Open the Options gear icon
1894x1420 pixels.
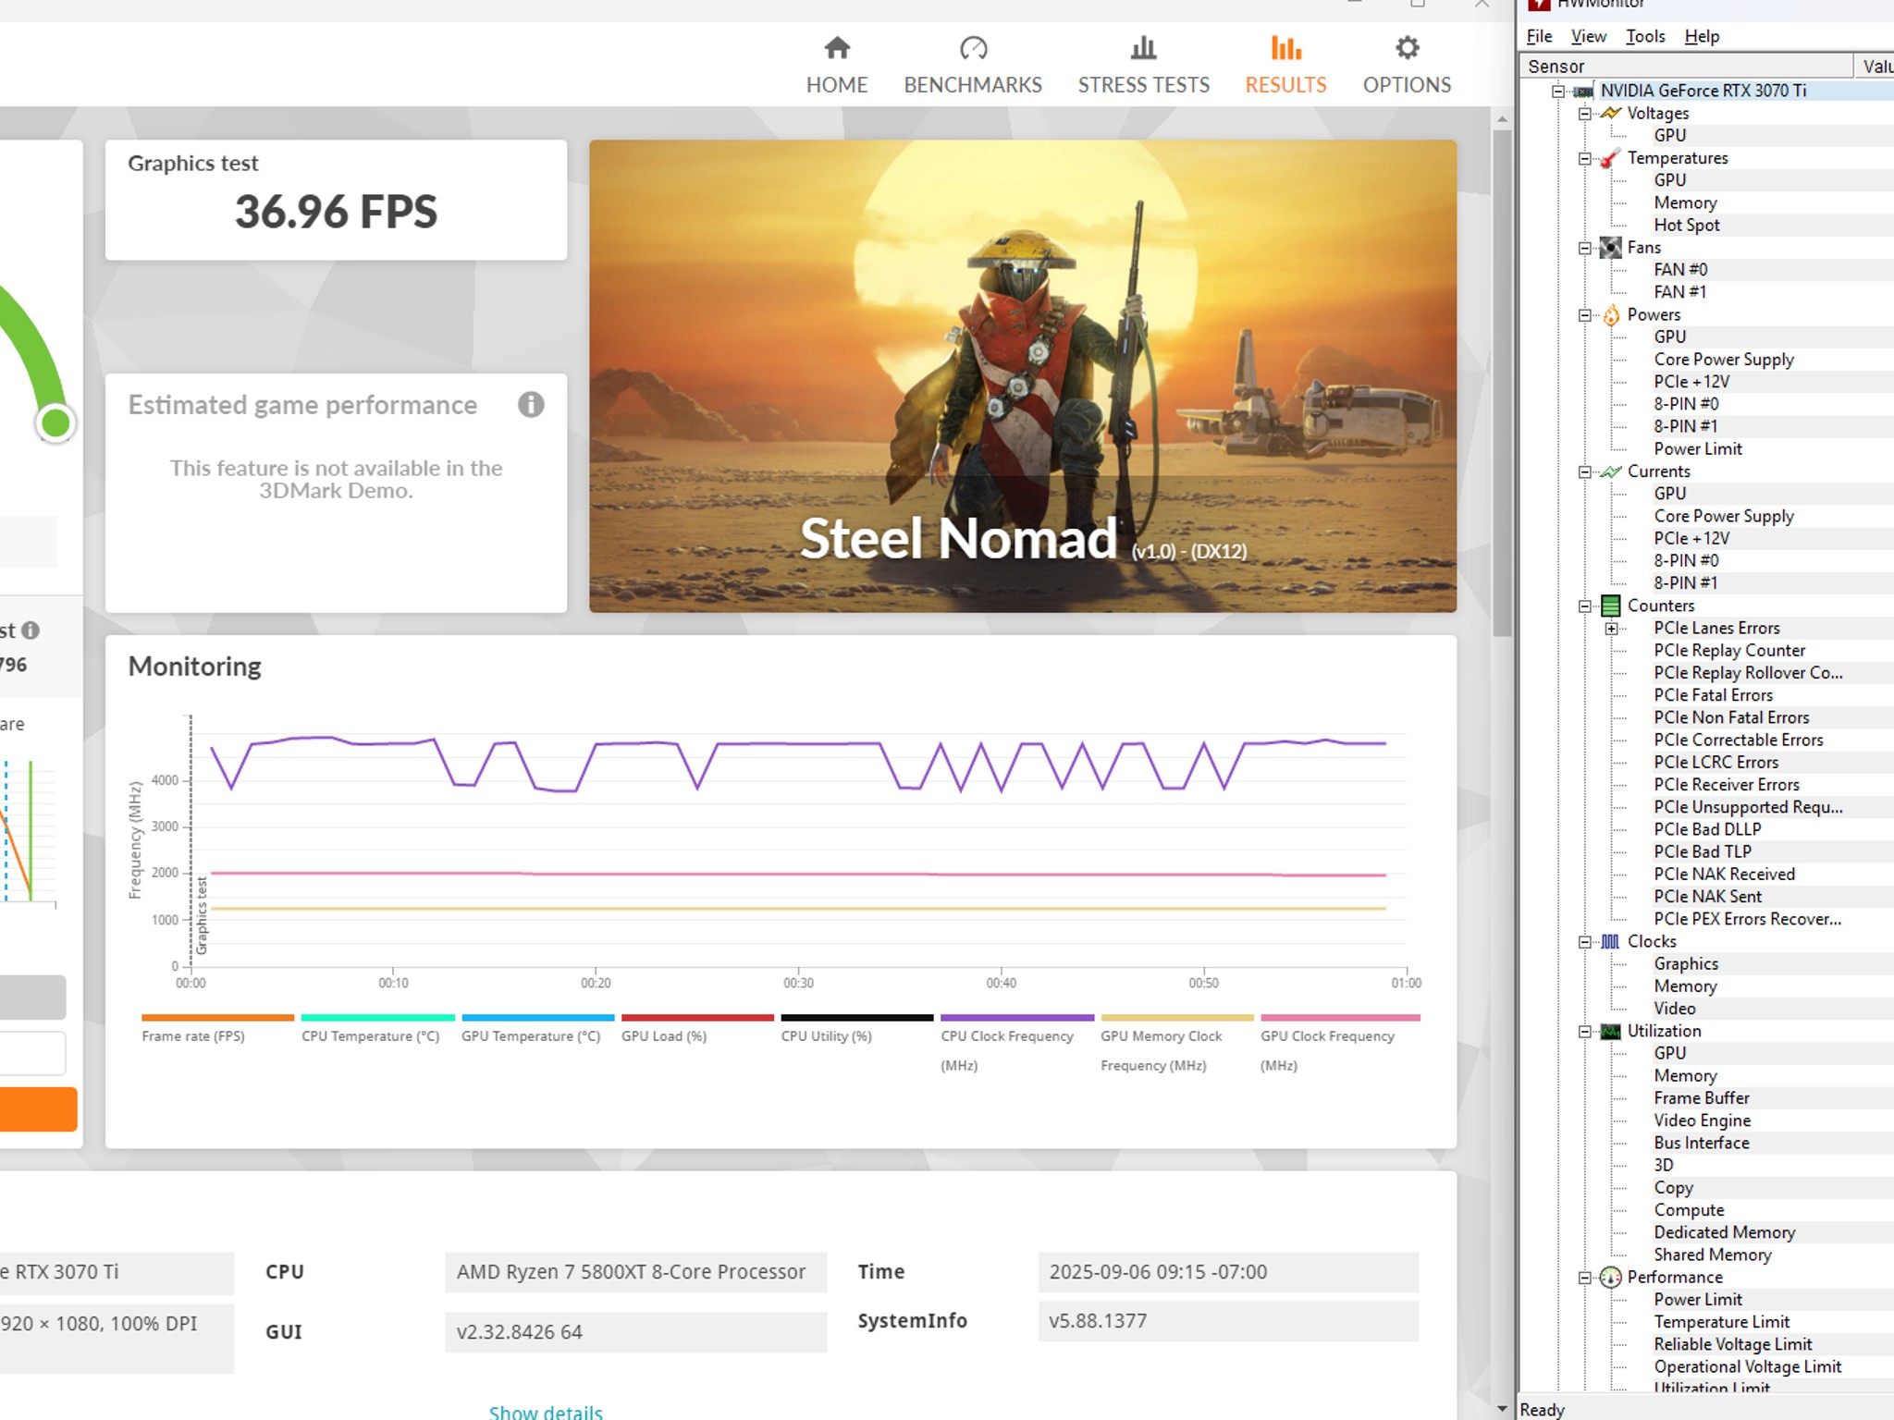coord(1408,47)
